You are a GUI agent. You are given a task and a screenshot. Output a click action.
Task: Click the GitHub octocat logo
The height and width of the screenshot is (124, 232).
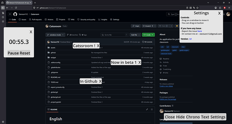pos(15,14)
